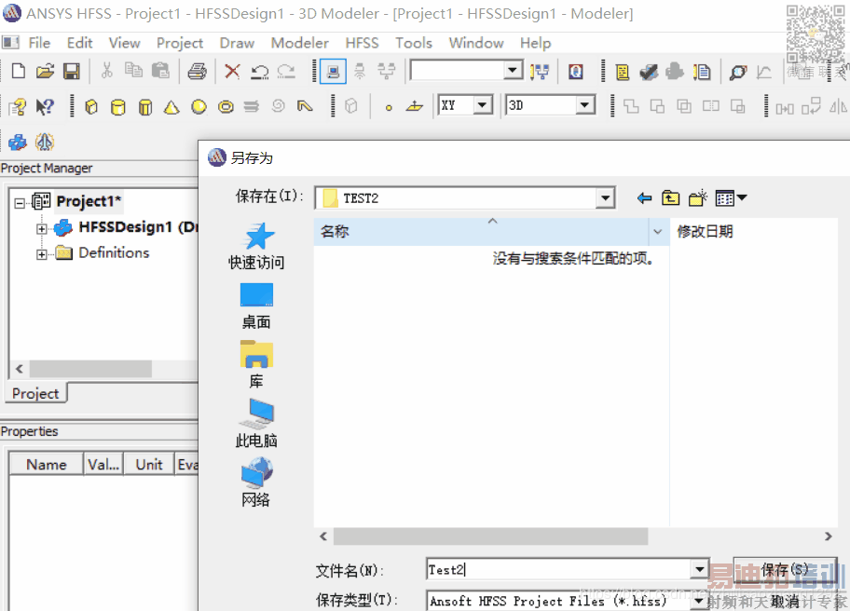Viewport: 850px width, 611px height.
Task: Click the Save floppy disk icon
Action: [72, 71]
